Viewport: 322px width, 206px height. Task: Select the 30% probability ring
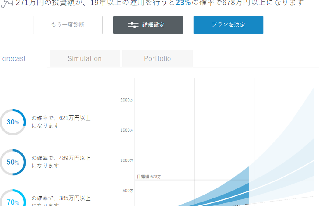13,122
